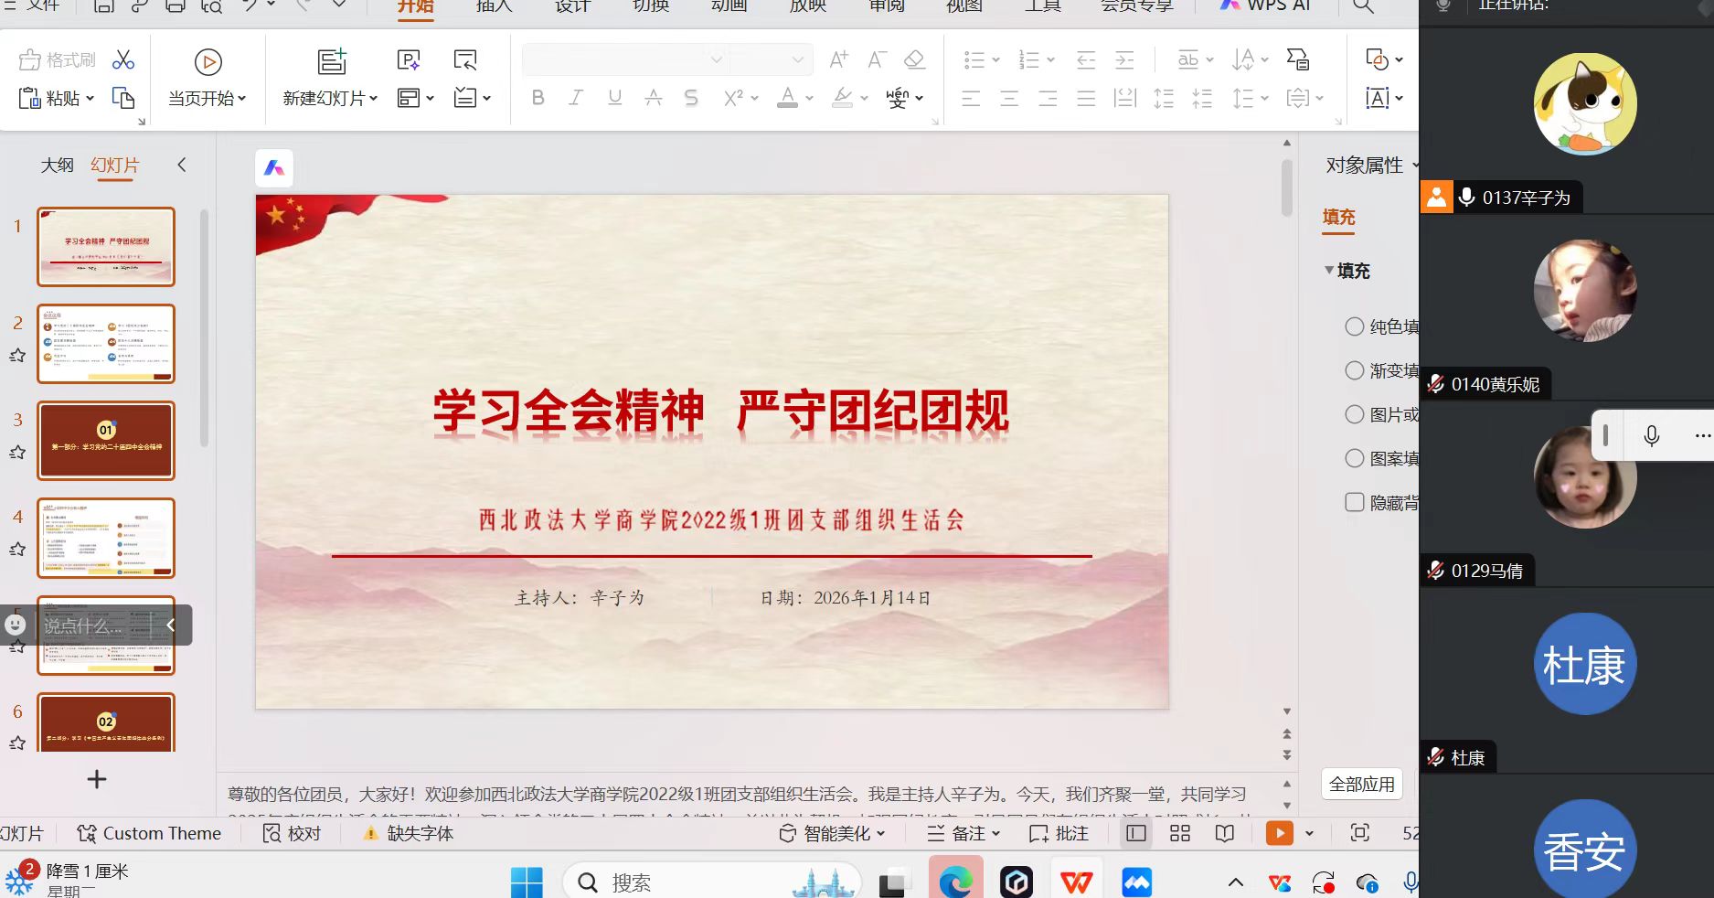Collapse the slide panel with the chevron
The width and height of the screenshot is (1714, 898).
point(181,165)
